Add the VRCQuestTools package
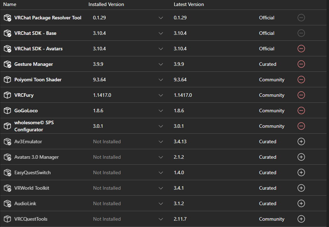This screenshot has height=227, width=329. pyautogui.click(x=301, y=219)
